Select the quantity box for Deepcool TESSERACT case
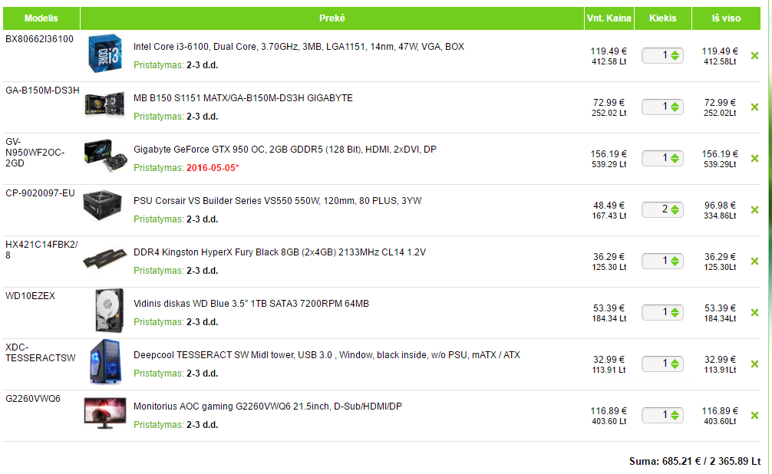 coord(662,364)
